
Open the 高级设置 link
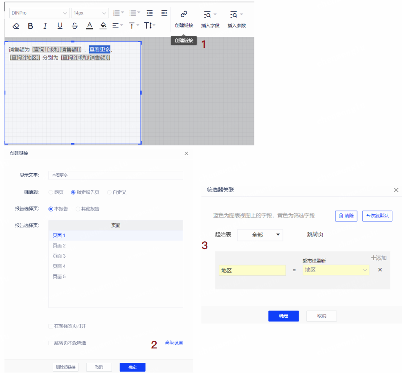coord(174,343)
